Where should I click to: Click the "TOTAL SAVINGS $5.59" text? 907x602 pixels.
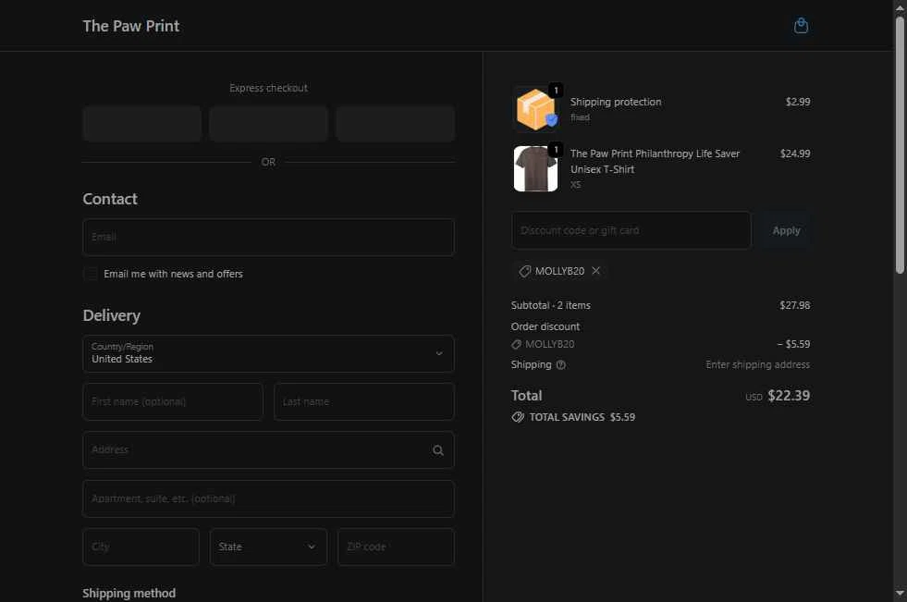coord(582,417)
